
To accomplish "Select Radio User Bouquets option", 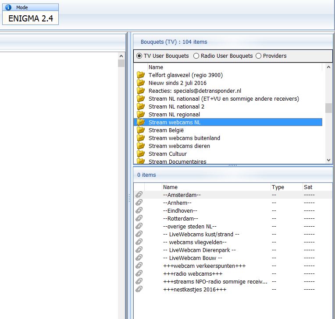I will [196, 56].
